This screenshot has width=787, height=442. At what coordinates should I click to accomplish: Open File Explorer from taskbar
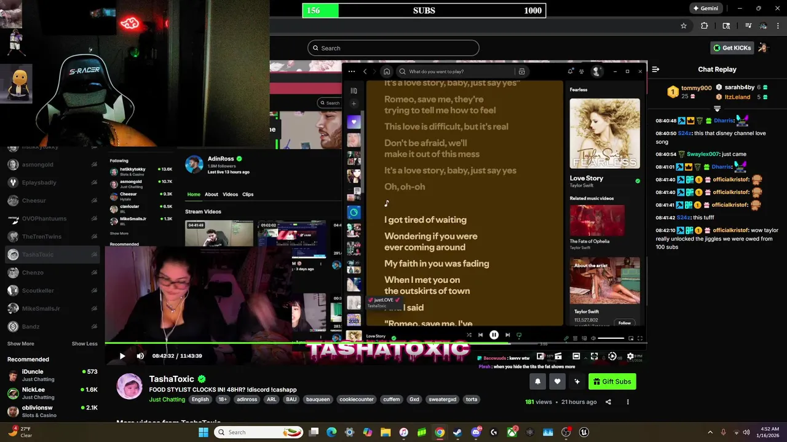(386, 432)
